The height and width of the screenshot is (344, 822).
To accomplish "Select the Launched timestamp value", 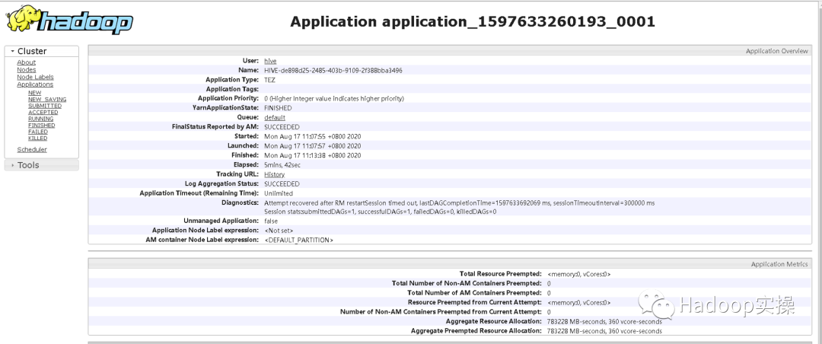I will [313, 146].
